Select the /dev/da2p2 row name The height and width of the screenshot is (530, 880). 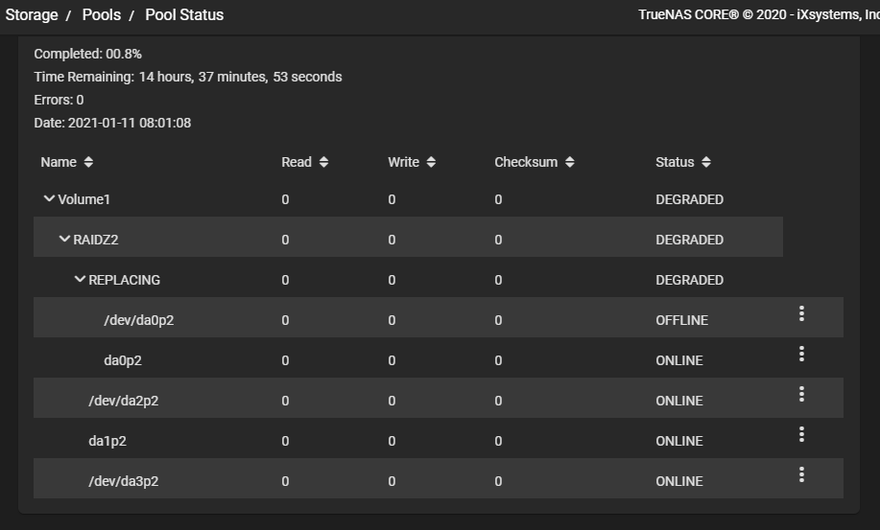[x=124, y=402]
